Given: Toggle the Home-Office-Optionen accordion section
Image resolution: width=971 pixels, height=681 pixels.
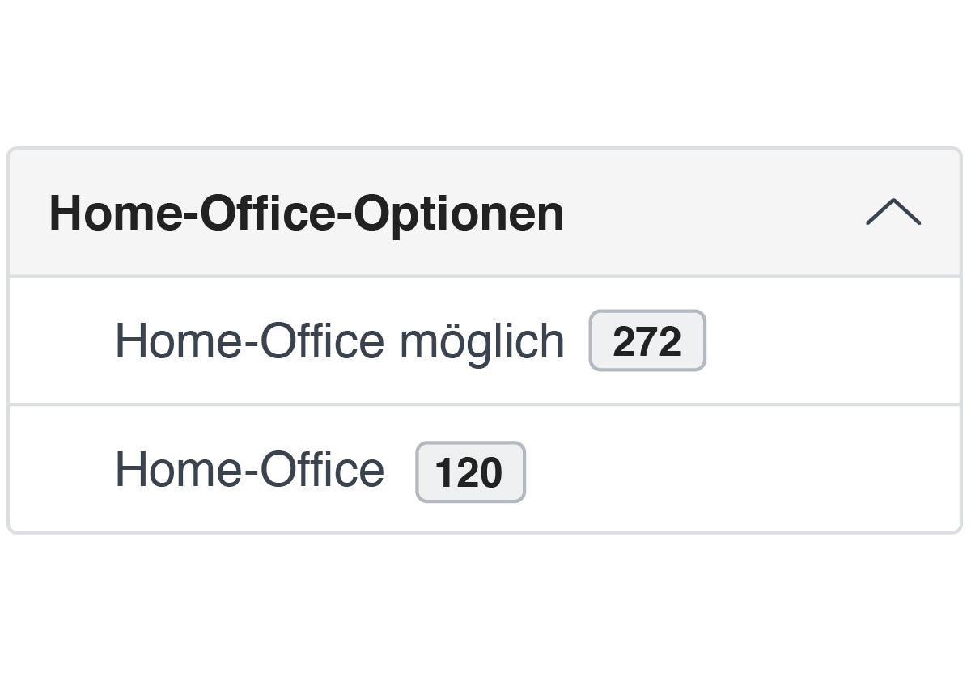Looking at the screenshot, I should pos(484,214).
